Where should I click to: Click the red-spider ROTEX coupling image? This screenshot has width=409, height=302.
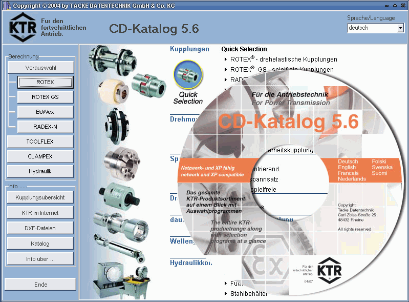(x=148, y=86)
